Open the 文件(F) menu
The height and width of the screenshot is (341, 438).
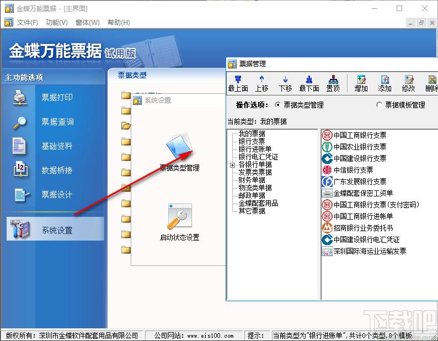[27, 23]
